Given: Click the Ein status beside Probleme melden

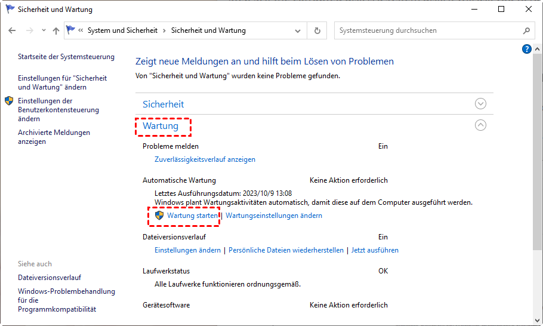Looking at the screenshot, I should point(383,146).
